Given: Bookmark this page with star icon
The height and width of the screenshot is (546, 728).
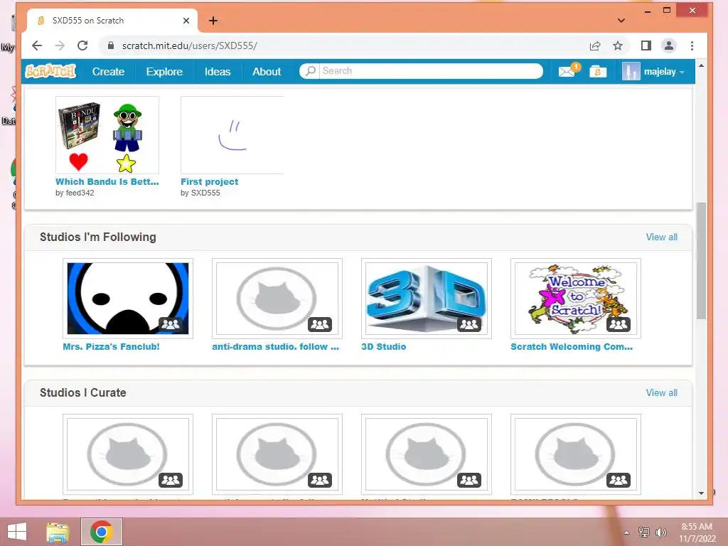Looking at the screenshot, I should pos(618,45).
